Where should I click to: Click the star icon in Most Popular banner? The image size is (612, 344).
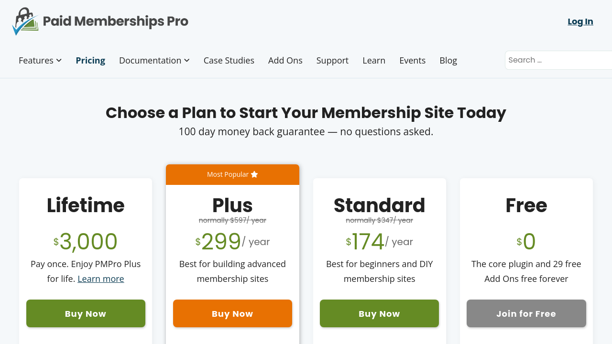pyautogui.click(x=254, y=174)
